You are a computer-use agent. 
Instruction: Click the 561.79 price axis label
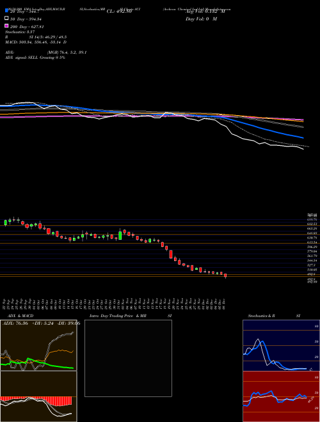pyautogui.click(x=312, y=256)
